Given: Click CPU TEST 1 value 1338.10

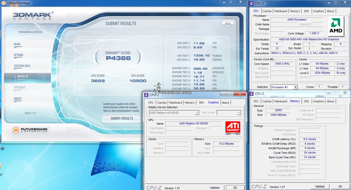Looking at the screenshot, I should click(202, 56).
